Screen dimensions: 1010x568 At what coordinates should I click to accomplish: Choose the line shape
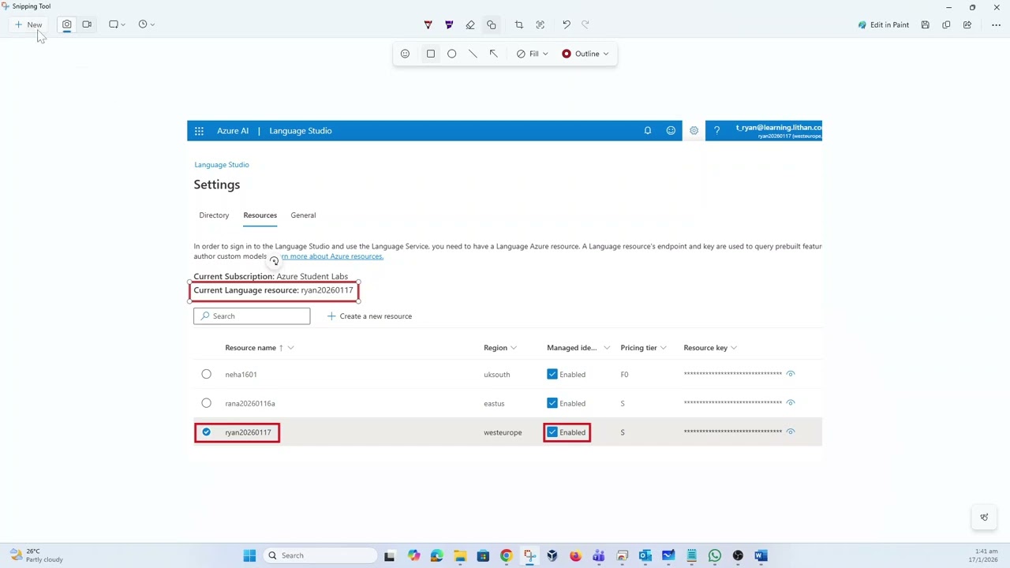click(x=473, y=54)
